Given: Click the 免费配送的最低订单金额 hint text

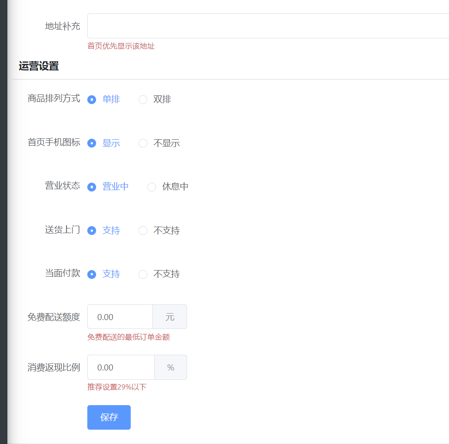Looking at the screenshot, I should click(x=128, y=337).
